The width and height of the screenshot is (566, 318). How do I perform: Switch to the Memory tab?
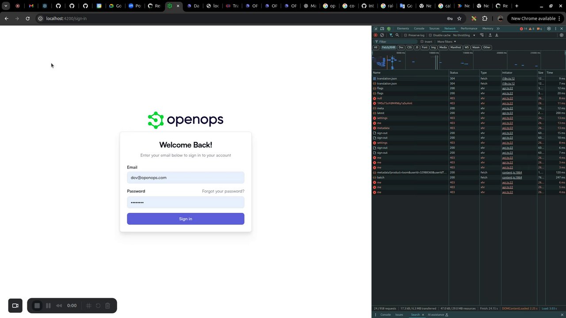coord(488,28)
